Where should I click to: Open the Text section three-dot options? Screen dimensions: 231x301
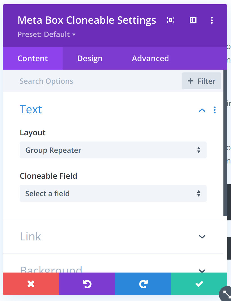[215, 110]
